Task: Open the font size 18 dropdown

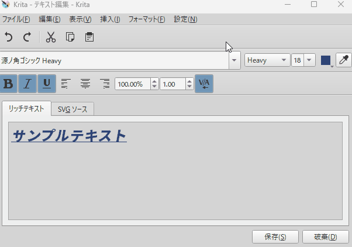Action: pos(309,60)
